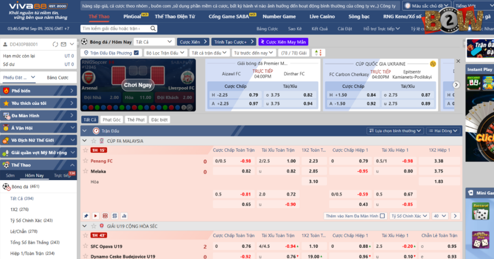Check Thêm vào Xem Đa Màn Hình box
494x259 pixels.
point(382,216)
